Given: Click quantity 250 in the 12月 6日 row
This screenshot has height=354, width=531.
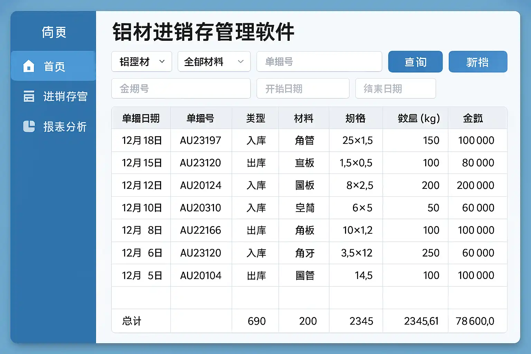Looking at the screenshot, I should point(431,253).
